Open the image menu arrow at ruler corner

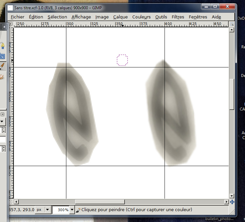click(11, 24)
